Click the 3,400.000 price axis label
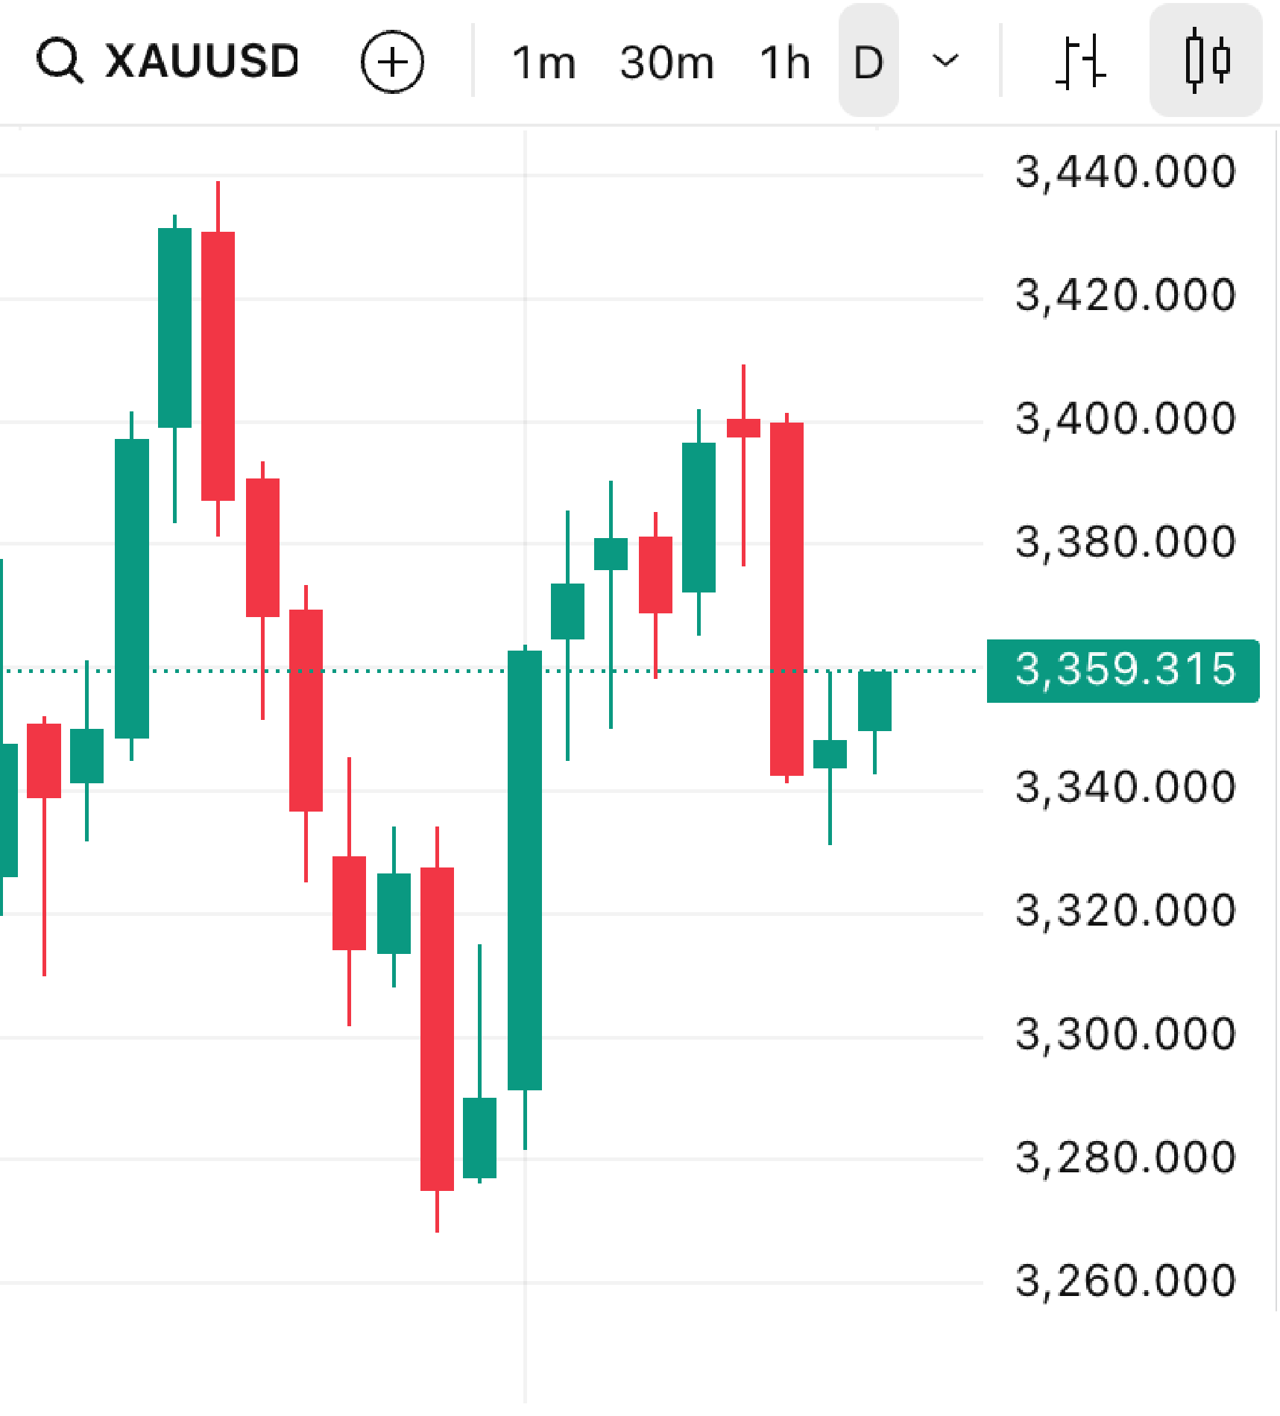This screenshot has width=1280, height=1416. tap(1125, 419)
